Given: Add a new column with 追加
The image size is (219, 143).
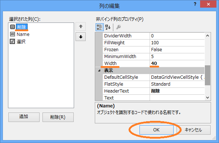Looking at the screenshot, I should click(x=24, y=117).
